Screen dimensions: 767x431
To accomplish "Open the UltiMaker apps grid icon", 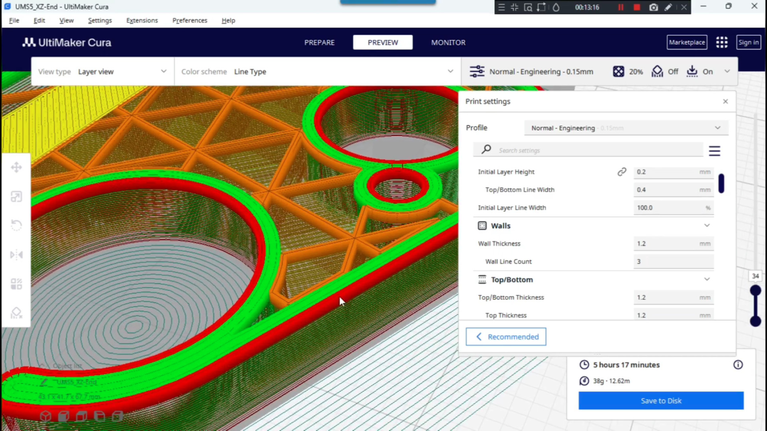I will coord(721,42).
